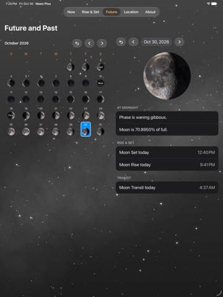
Task: Click the Moon Rise today row
Action: pos(167,165)
